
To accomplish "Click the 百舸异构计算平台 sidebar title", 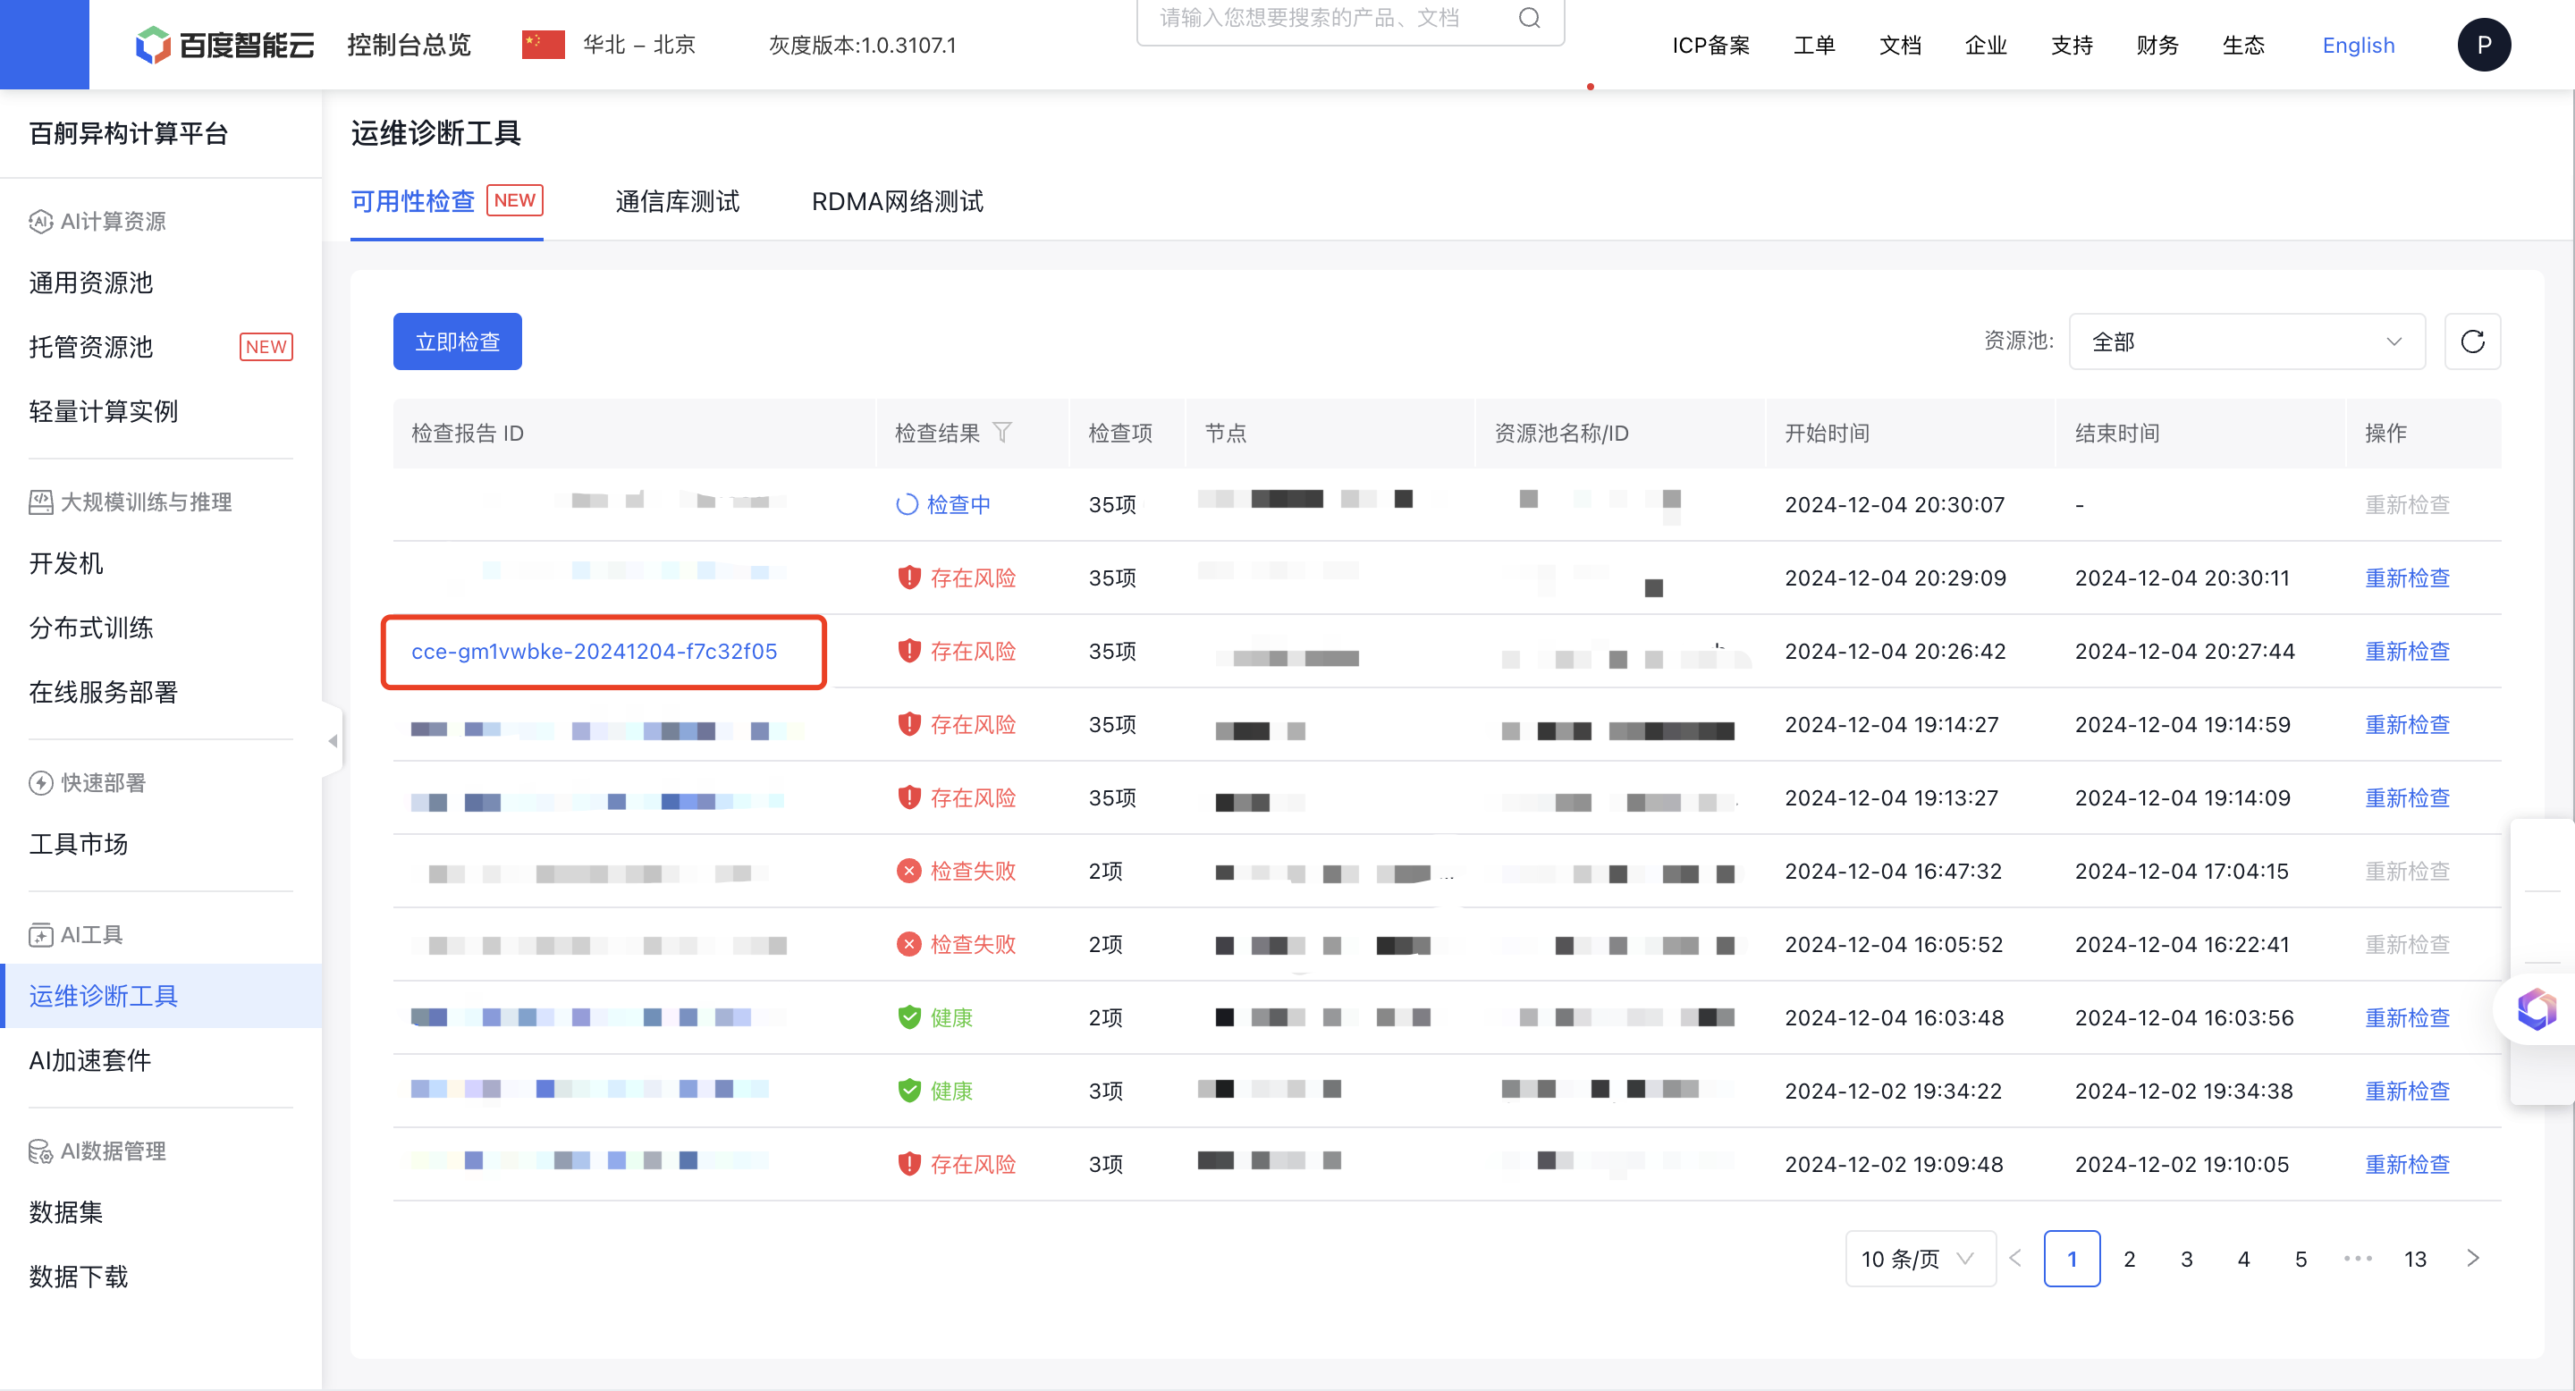I will 128,133.
